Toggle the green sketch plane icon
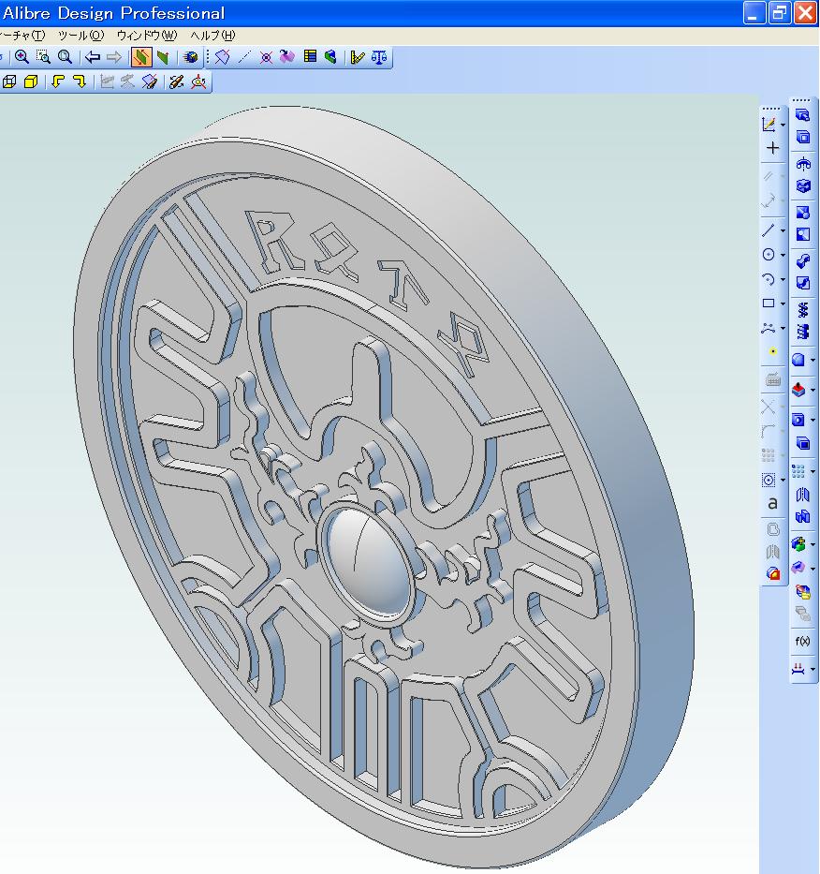This screenshot has width=820, height=874. (161, 57)
